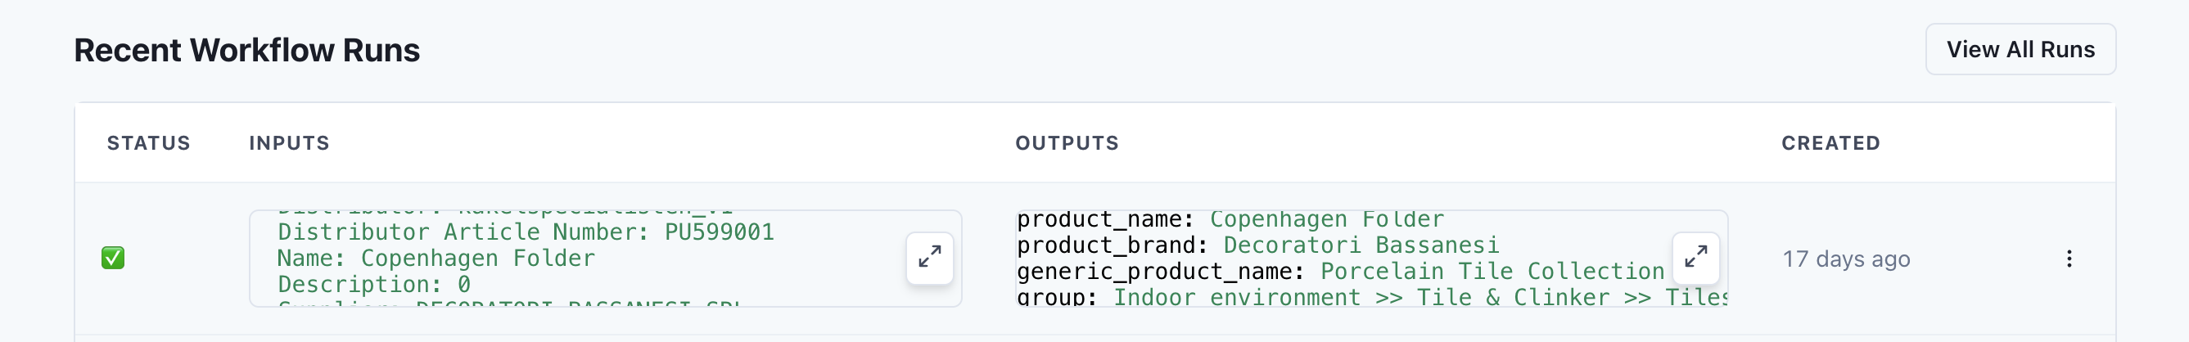This screenshot has width=2189, height=342.
Task: Click generic_product_name Porcelain Tile Collection line
Action: tap(1340, 272)
